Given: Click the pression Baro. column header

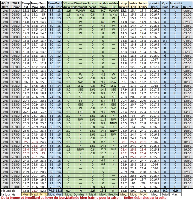Looking at the screenshot, I should click(154, 5).
